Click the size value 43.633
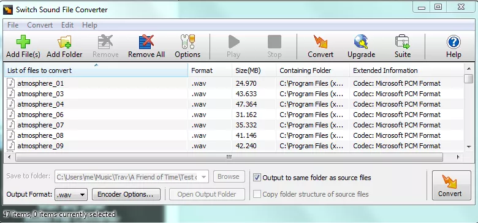The height and width of the screenshot is (223, 478). [x=246, y=94]
